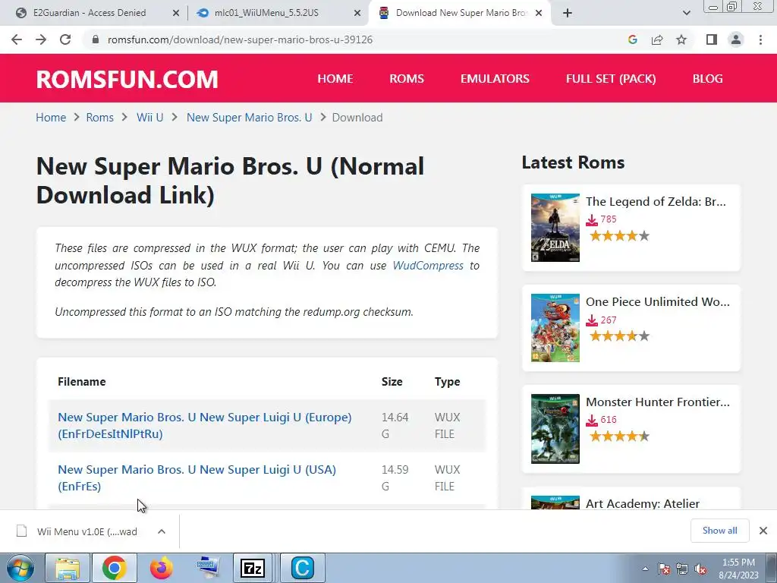Click the star rating under Zelda
777x583 pixels.
pyautogui.click(x=619, y=236)
